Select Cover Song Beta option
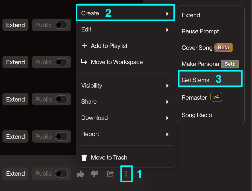 coord(197,48)
